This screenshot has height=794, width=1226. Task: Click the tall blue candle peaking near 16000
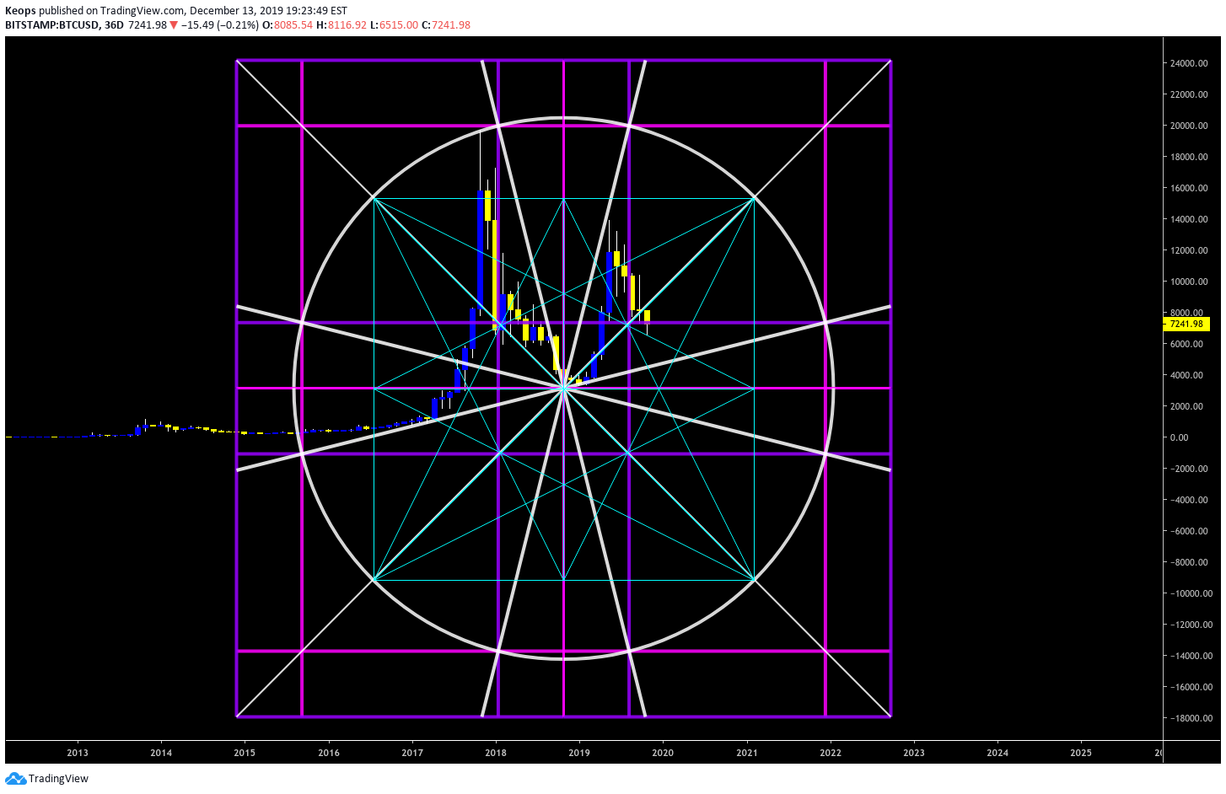tap(481, 250)
